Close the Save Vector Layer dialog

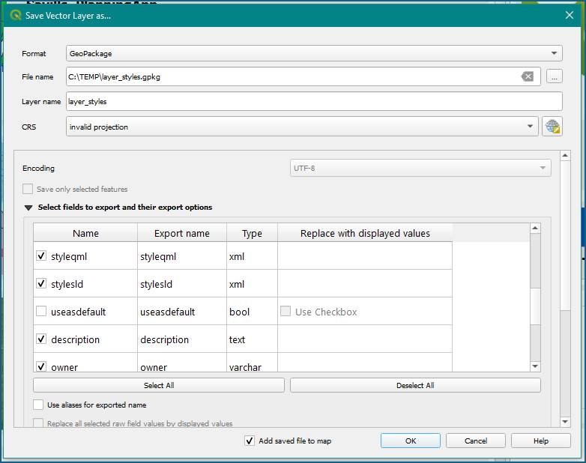[x=570, y=15]
